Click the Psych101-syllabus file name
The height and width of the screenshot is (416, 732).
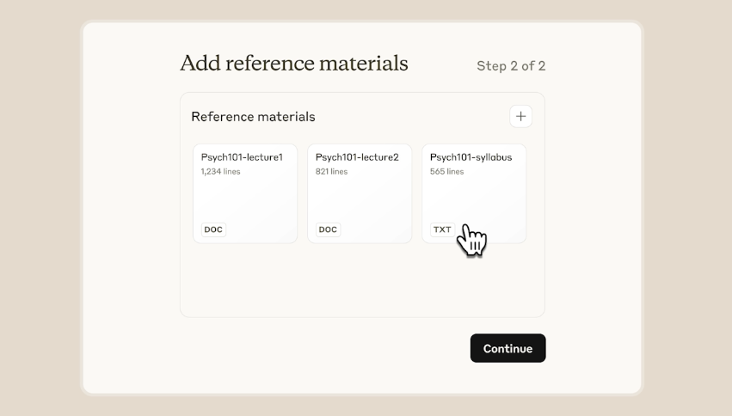point(471,157)
